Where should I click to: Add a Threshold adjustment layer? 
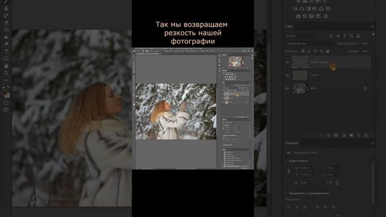311,16
